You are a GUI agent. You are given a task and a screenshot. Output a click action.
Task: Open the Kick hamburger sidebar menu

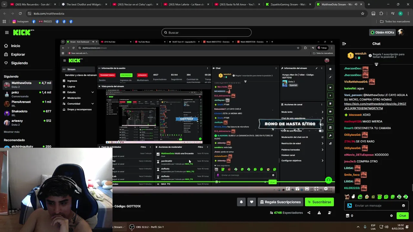(x=7, y=33)
